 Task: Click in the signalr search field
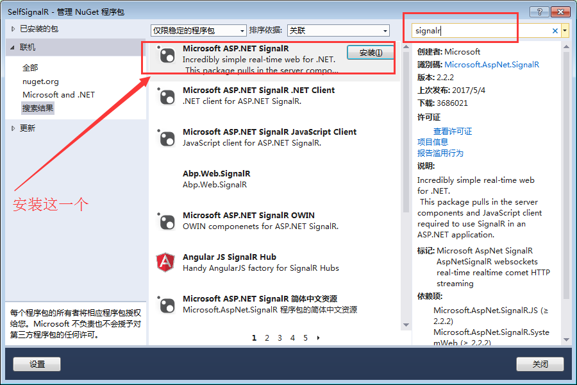[x=481, y=31]
